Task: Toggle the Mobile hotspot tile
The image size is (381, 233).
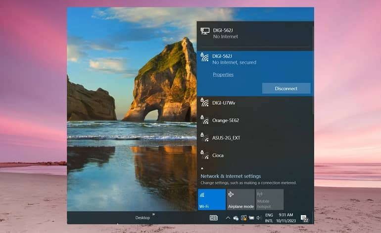Action: [x=270, y=199]
